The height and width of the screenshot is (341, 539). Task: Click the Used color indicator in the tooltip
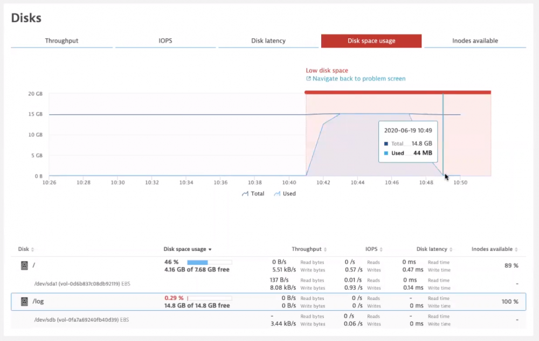pos(385,153)
